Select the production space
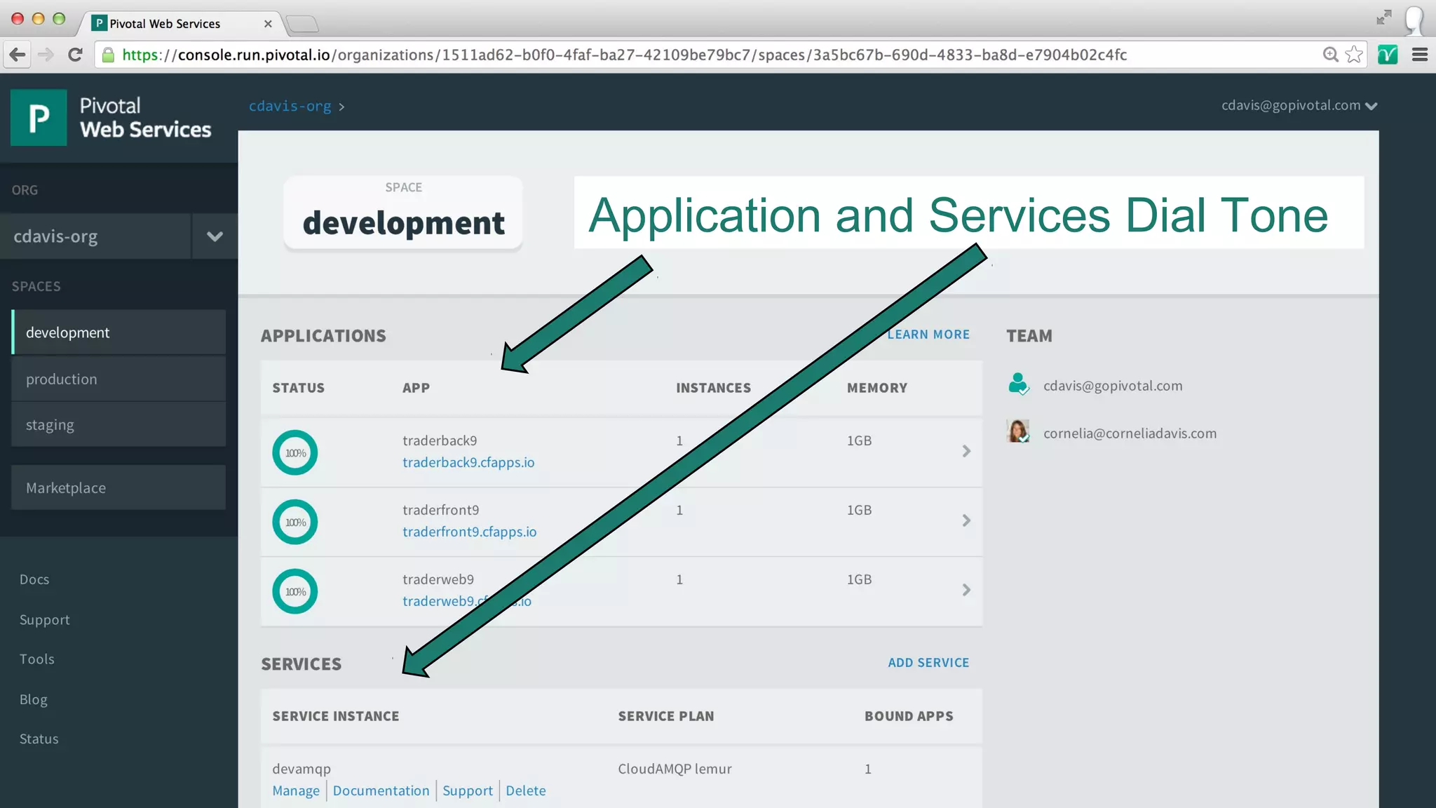1436x808 pixels. (x=118, y=379)
